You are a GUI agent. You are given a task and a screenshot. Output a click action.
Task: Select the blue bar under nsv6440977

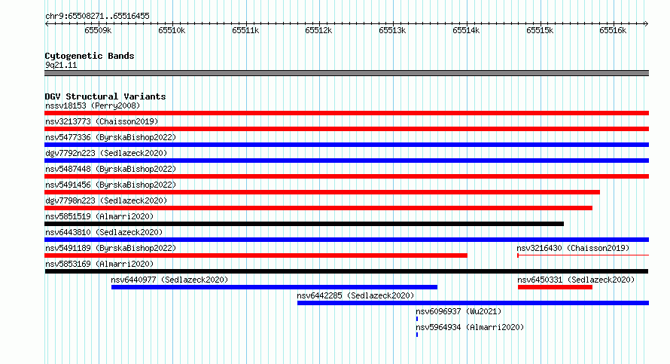tap(274, 287)
